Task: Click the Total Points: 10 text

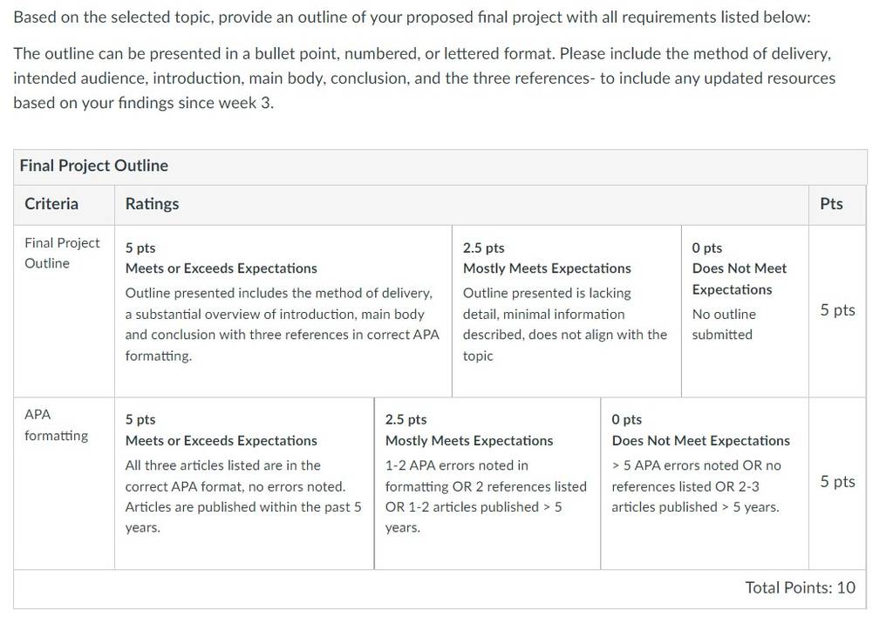Action: (801, 587)
